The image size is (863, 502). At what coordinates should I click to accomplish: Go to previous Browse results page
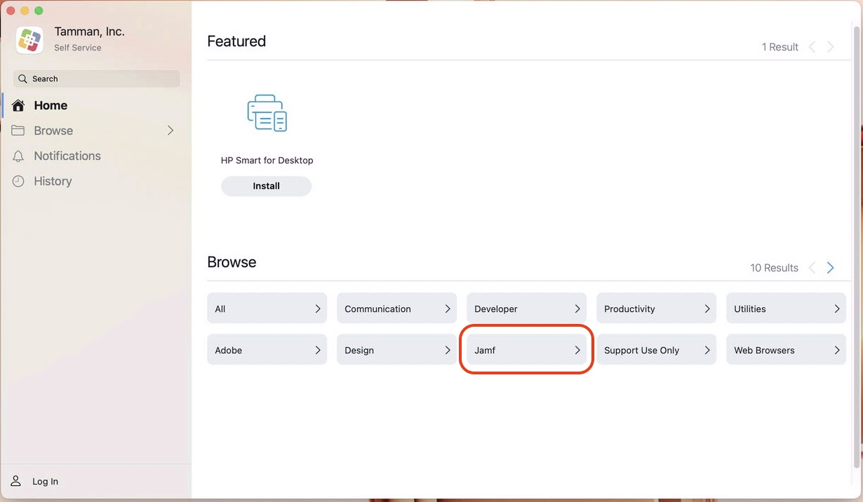pos(812,268)
